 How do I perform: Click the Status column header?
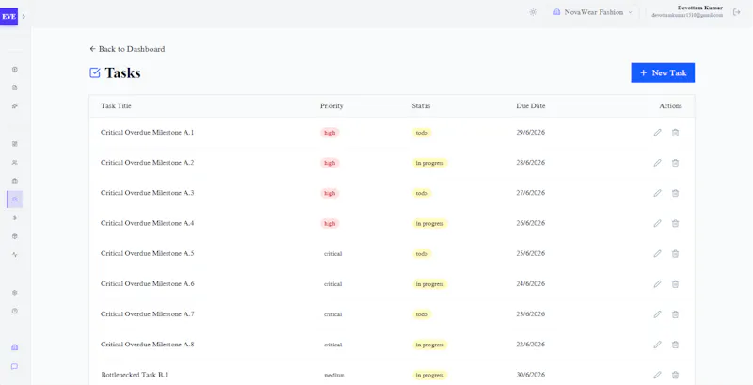tap(421, 106)
